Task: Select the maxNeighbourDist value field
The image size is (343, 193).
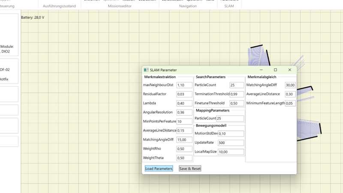Action: tap(184, 85)
